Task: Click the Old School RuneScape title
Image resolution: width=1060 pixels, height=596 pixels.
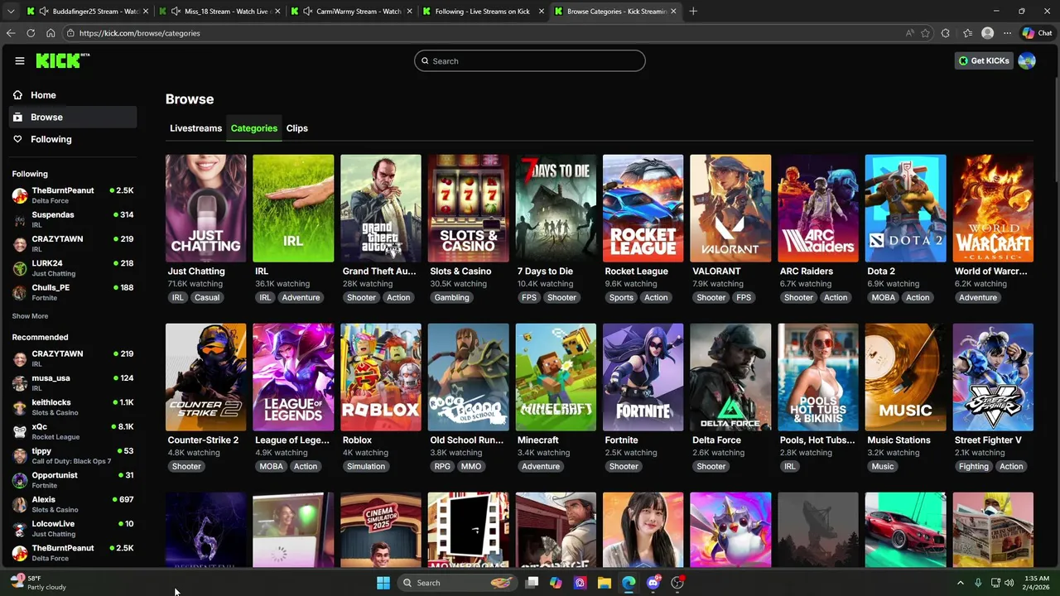Action: 467,440
